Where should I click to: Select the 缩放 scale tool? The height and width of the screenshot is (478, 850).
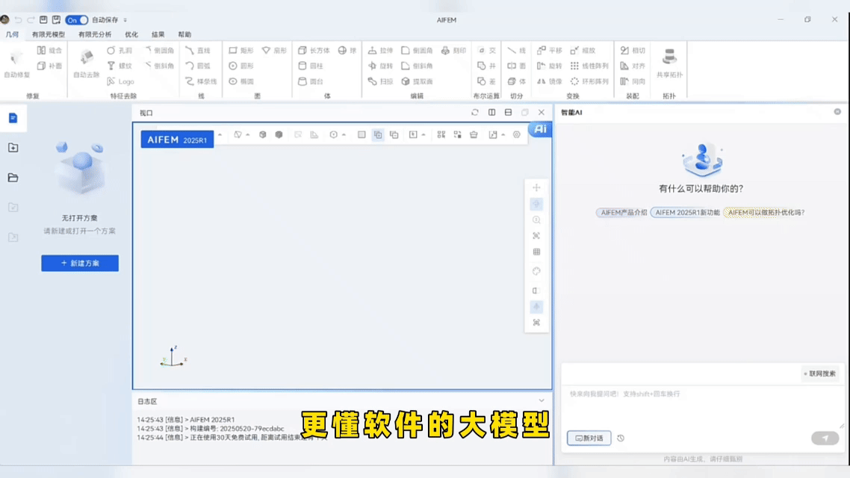(x=583, y=50)
